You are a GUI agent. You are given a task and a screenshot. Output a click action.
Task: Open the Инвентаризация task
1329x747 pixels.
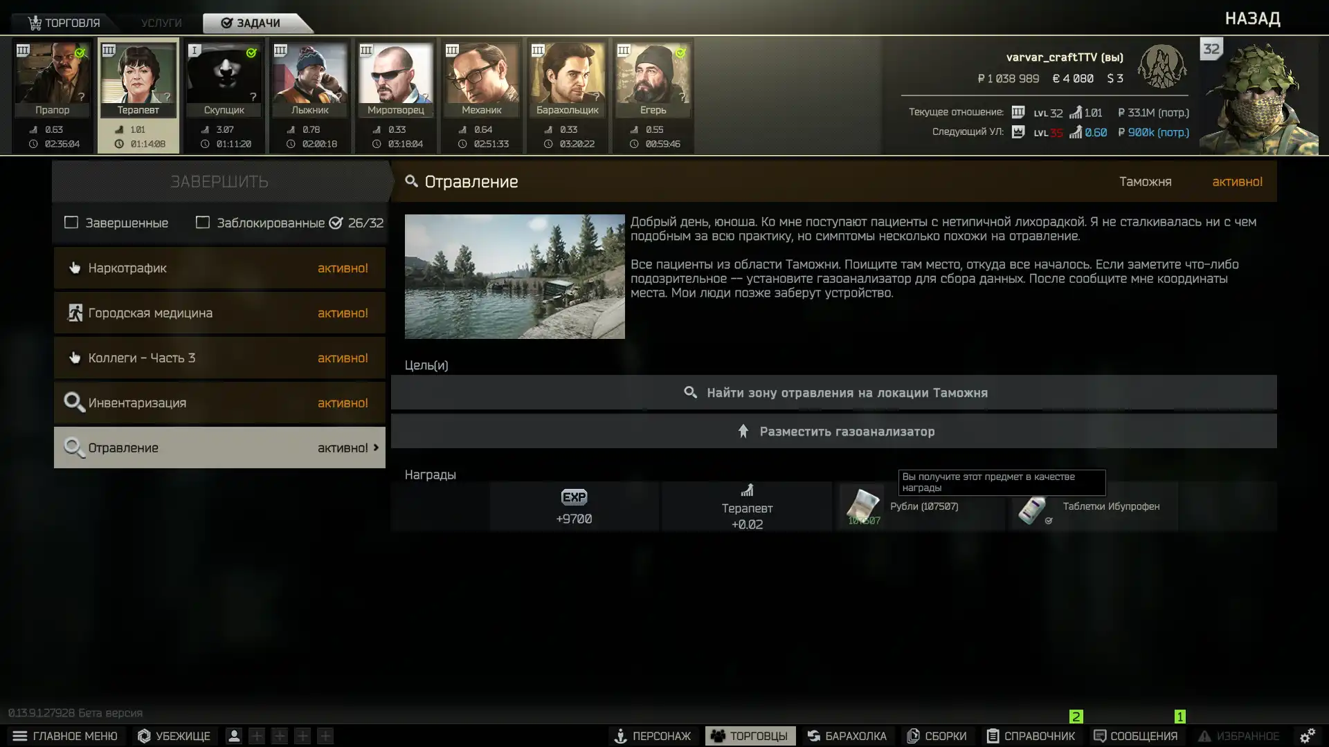[219, 403]
